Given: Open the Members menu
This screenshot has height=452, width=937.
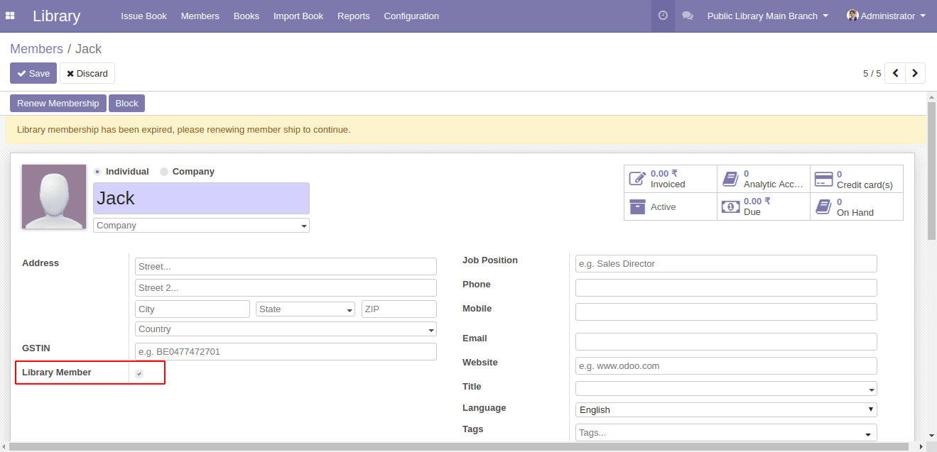Looking at the screenshot, I should (x=200, y=16).
